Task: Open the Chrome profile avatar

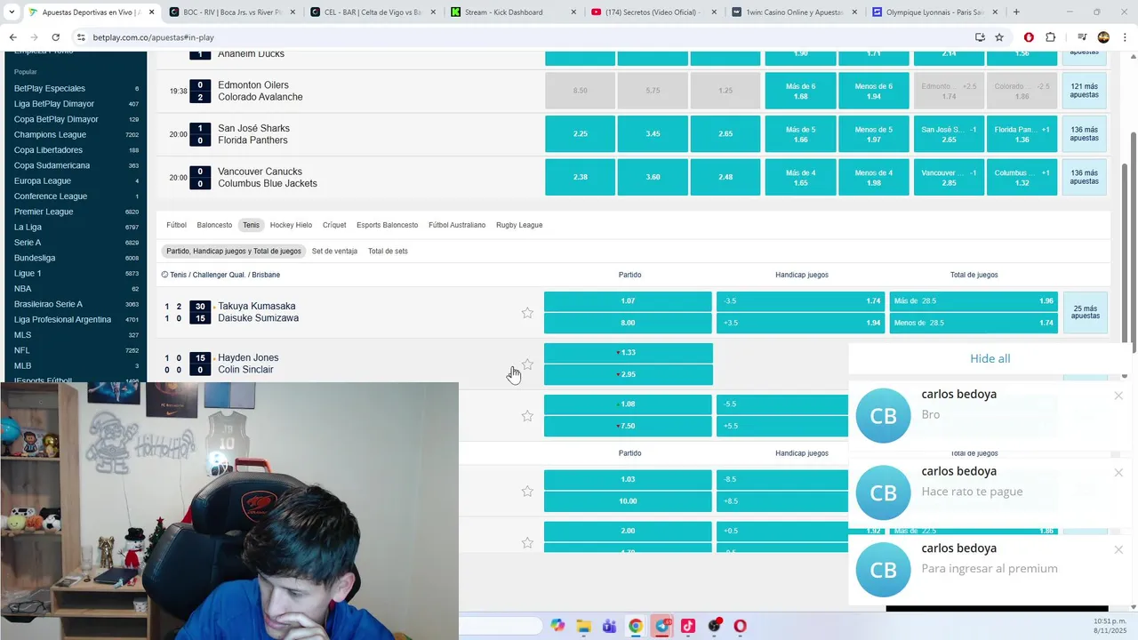Action: click(1103, 37)
